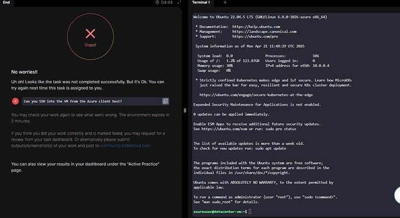Click the ubuntu.com/pro support URL
Screen dimensions: 400x218
pos(255,36)
